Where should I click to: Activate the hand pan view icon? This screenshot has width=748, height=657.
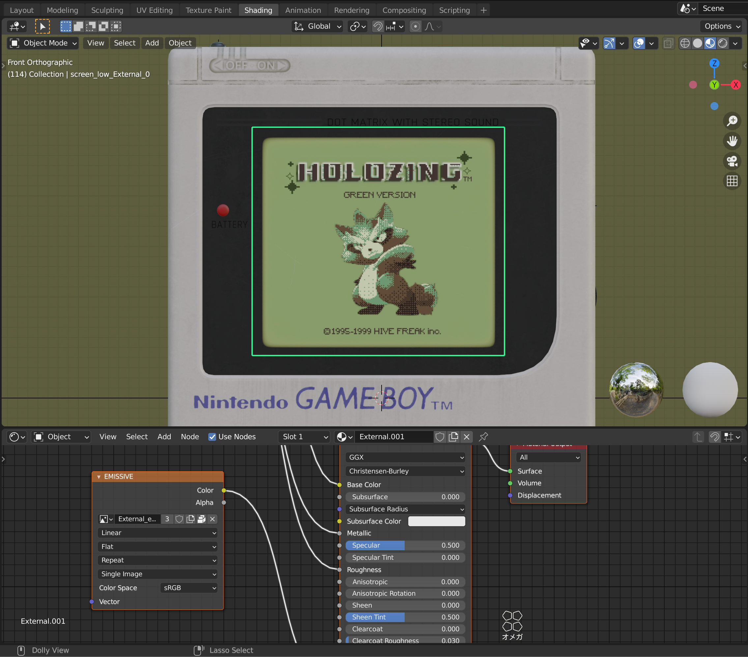732,141
